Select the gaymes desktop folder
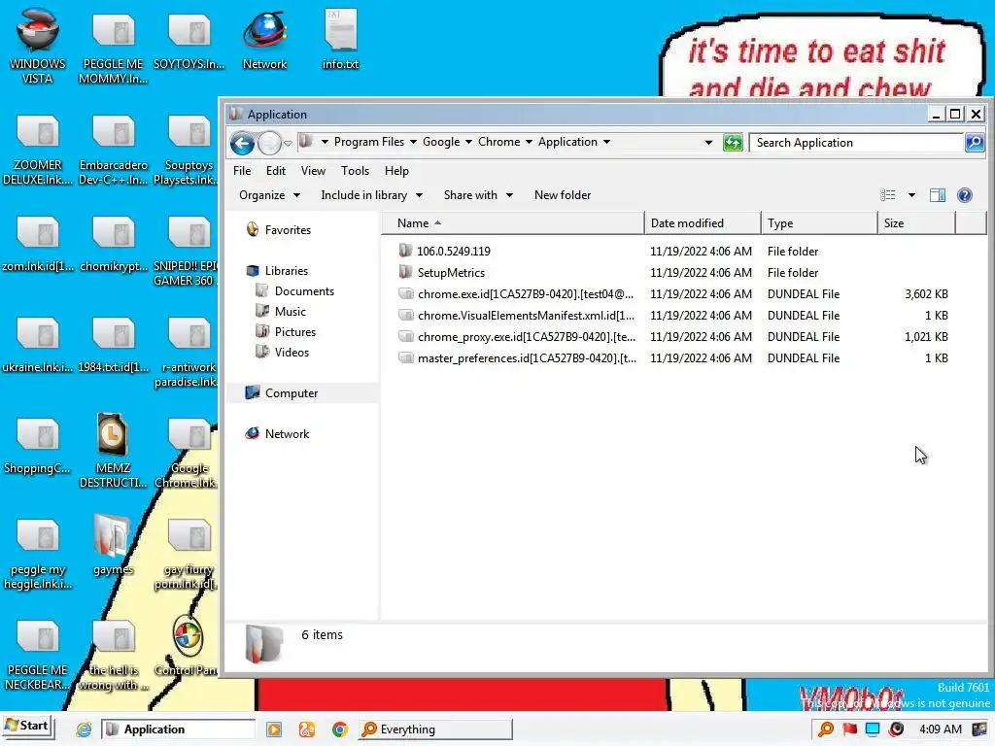Screen dimensions: 995x746 point(113,545)
